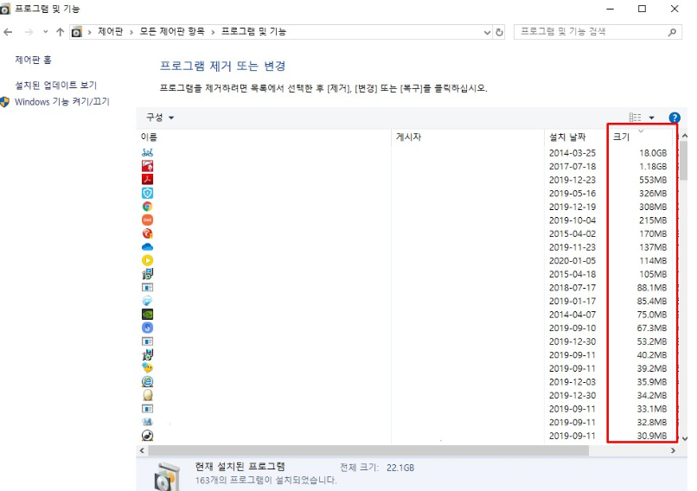Select the OneDrive cloud icon in 137MB row
The image size is (697, 491).
(148, 247)
